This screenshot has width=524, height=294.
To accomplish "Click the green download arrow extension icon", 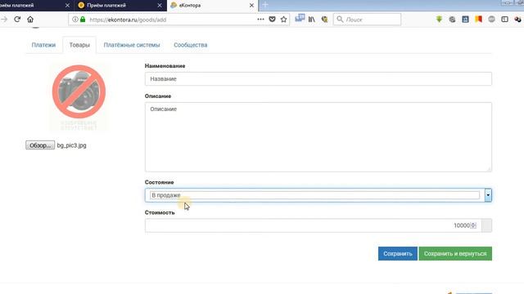I will point(439,20).
